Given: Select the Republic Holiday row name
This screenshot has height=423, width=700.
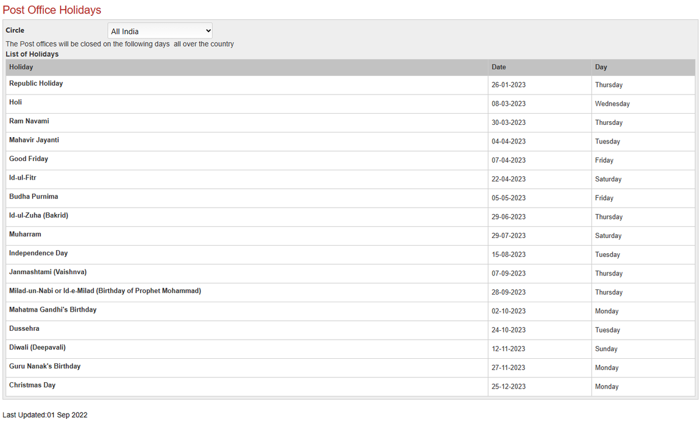Looking at the screenshot, I should (36, 83).
